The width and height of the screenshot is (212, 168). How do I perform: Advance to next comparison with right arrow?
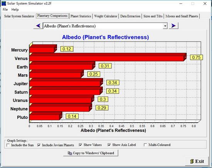(173, 26)
